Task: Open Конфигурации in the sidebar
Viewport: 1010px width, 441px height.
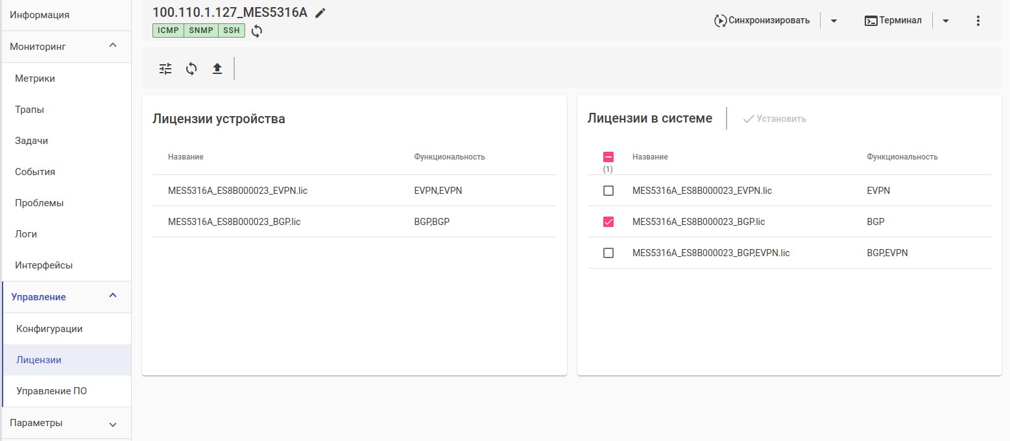Action: pos(49,329)
